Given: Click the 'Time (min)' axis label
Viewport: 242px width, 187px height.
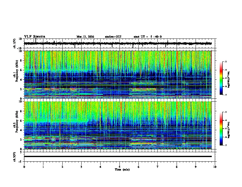Looking at the screenshot, I should [x=122, y=170].
